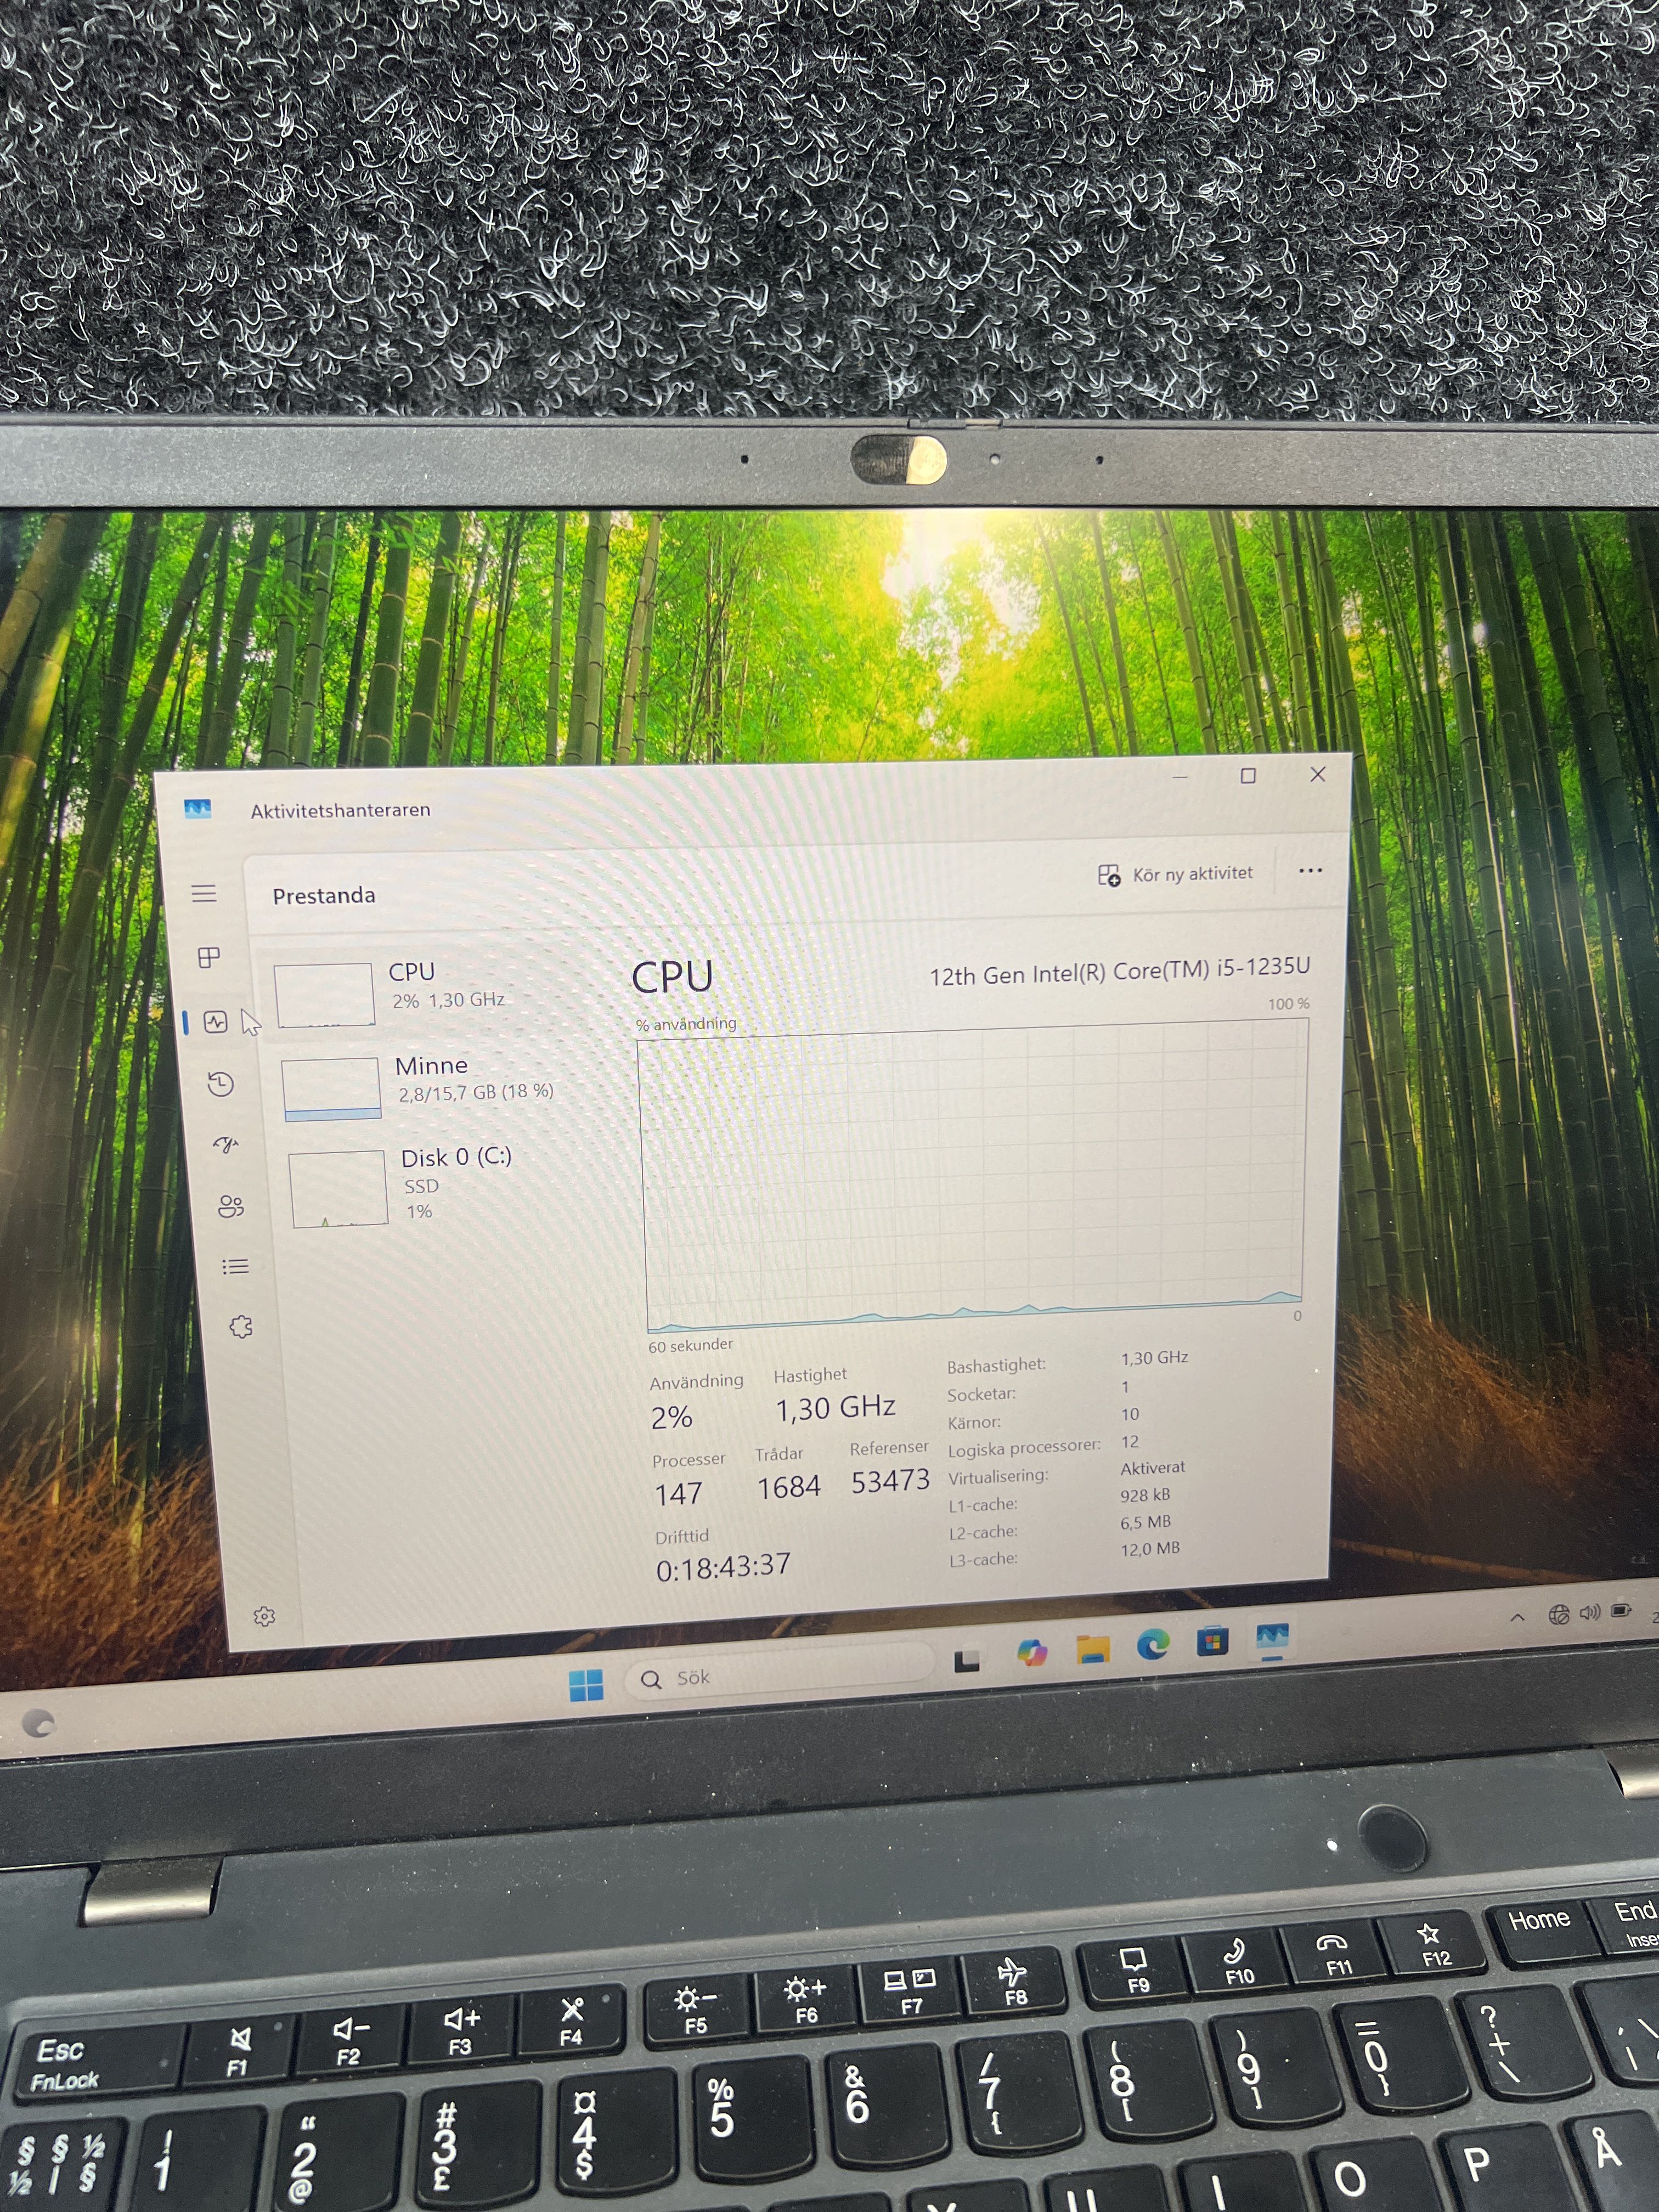Screen dimensions: 1659x2212
Task: Click the volume icon in system tray
Action: tap(1589, 1612)
